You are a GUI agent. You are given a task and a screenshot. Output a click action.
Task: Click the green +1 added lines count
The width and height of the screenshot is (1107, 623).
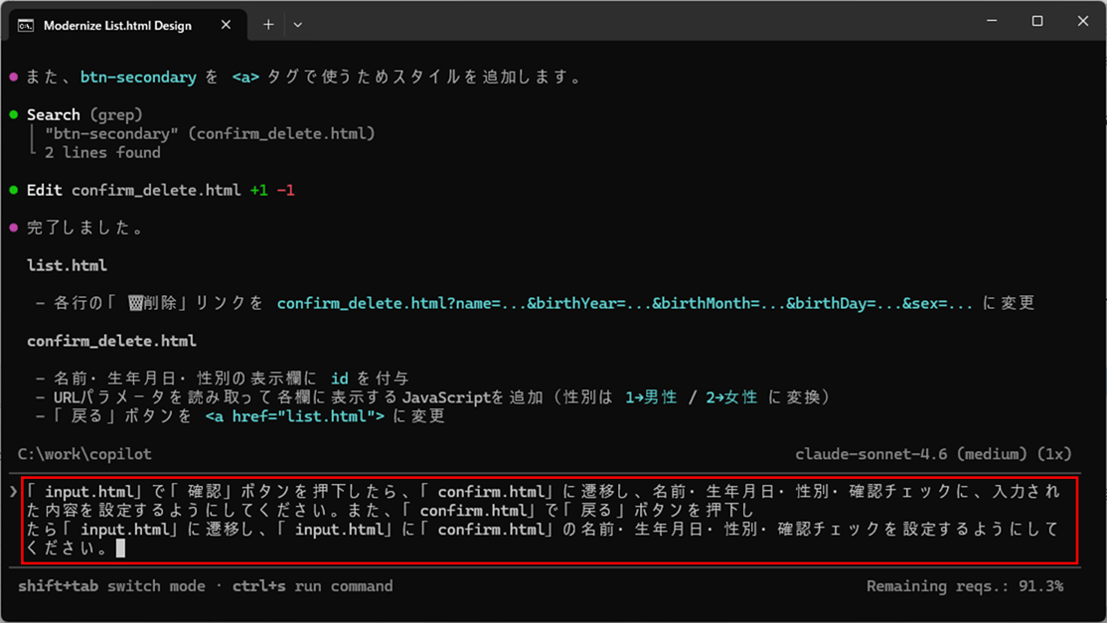[258, 190]
